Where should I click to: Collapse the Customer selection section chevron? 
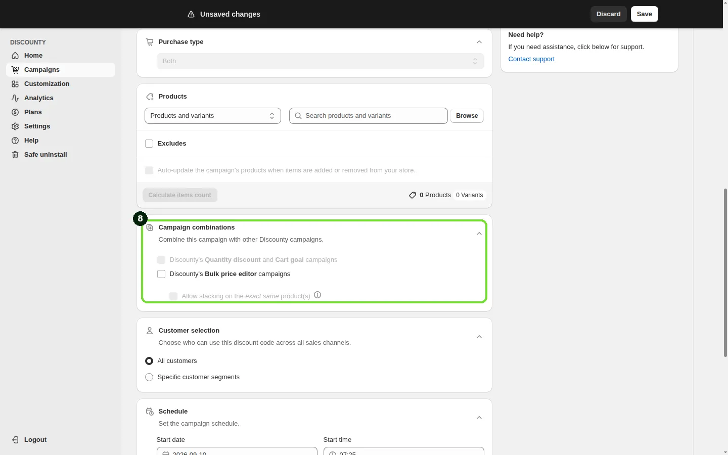479,337
